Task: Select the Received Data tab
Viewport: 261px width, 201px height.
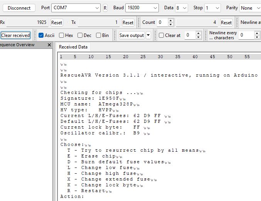Action: pyautogui.click(x=73, y=47)
